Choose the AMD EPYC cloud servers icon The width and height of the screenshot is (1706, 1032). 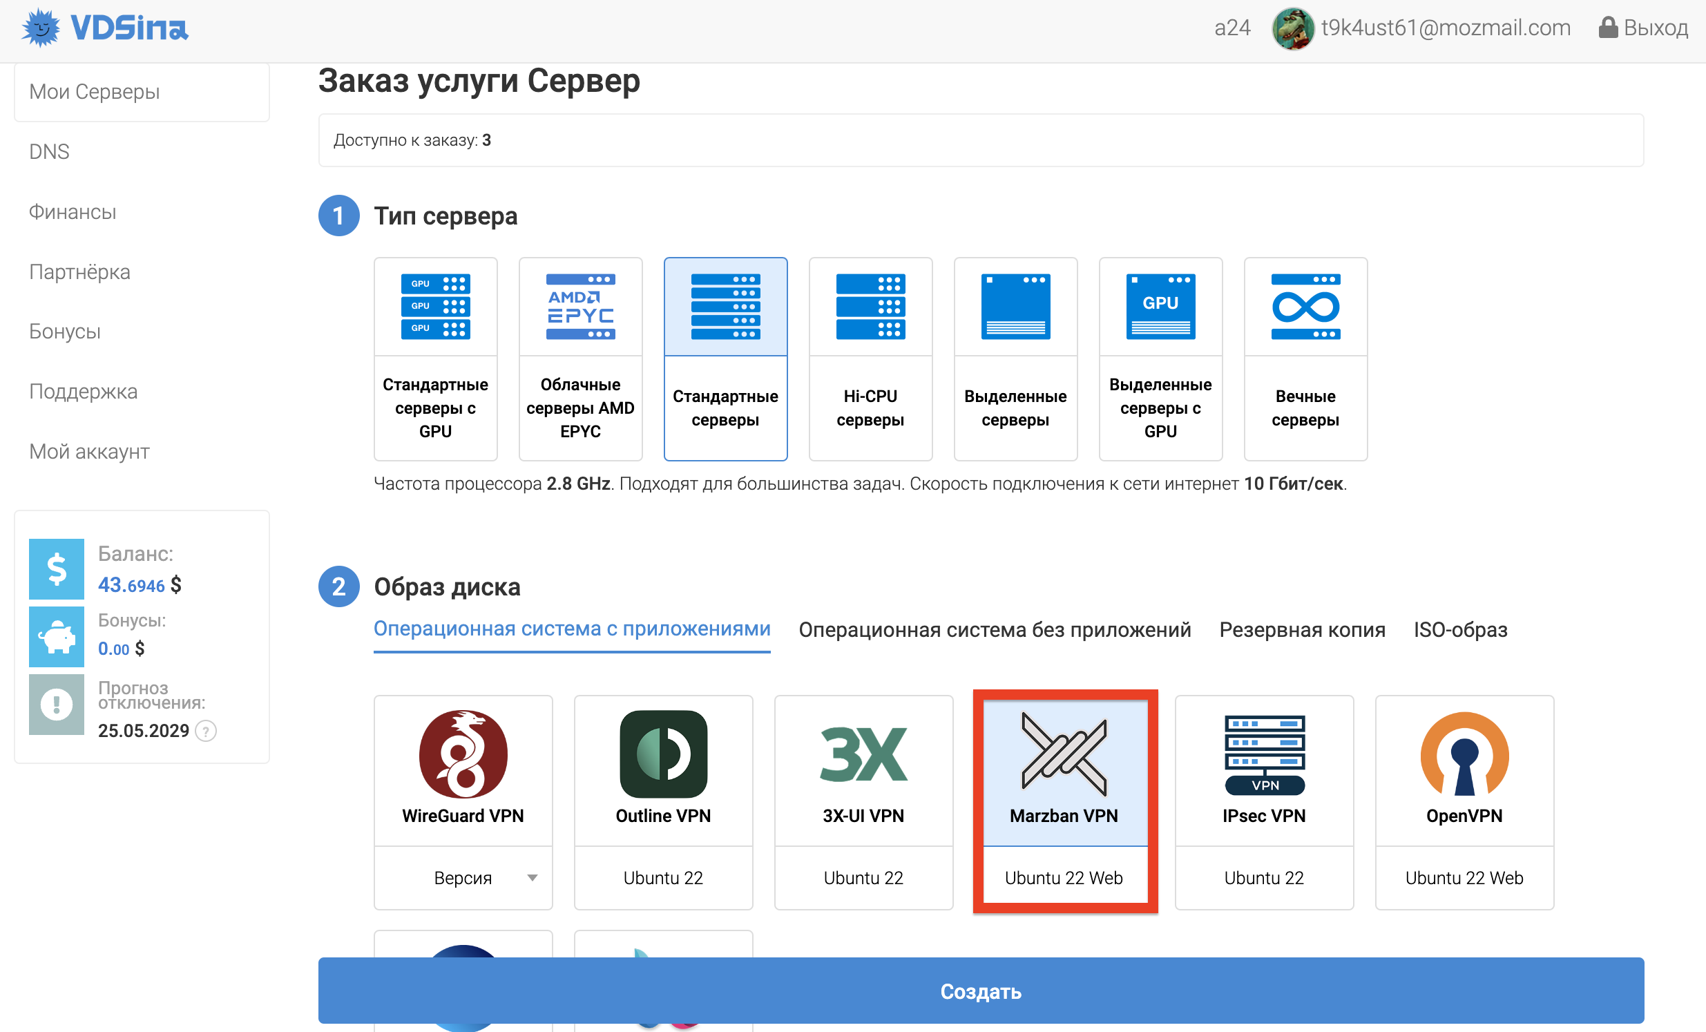click(x=580, y=307)
